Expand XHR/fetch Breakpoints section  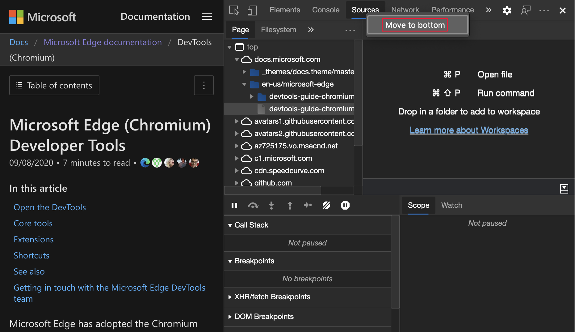[x=230, y=297]
